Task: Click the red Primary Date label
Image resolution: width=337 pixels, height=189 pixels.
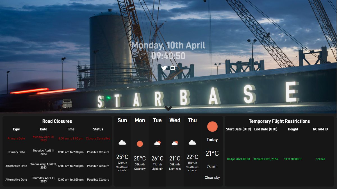Action: tap(16, 139)
